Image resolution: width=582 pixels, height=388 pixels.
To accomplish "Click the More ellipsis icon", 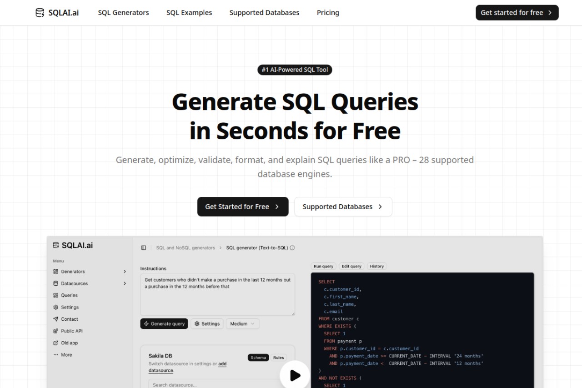I will tap(56, 355).
